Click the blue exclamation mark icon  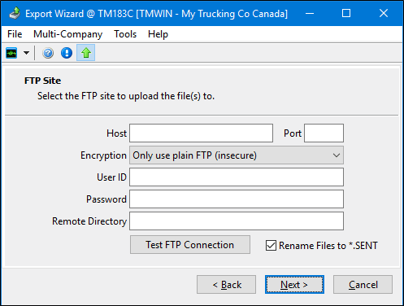(x=67, y=53)
